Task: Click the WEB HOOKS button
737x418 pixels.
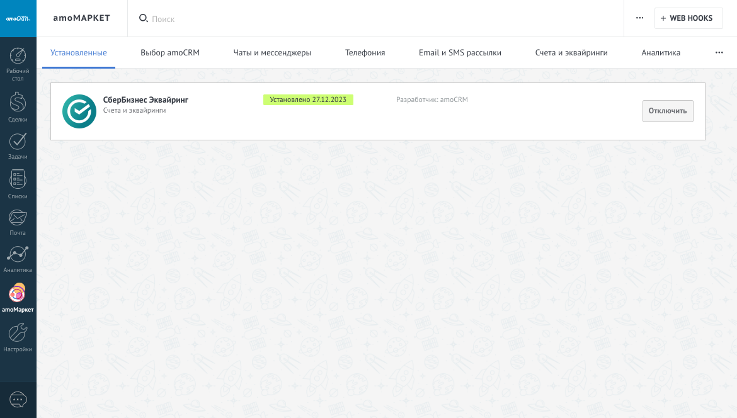Action: [x=688, y=18]
